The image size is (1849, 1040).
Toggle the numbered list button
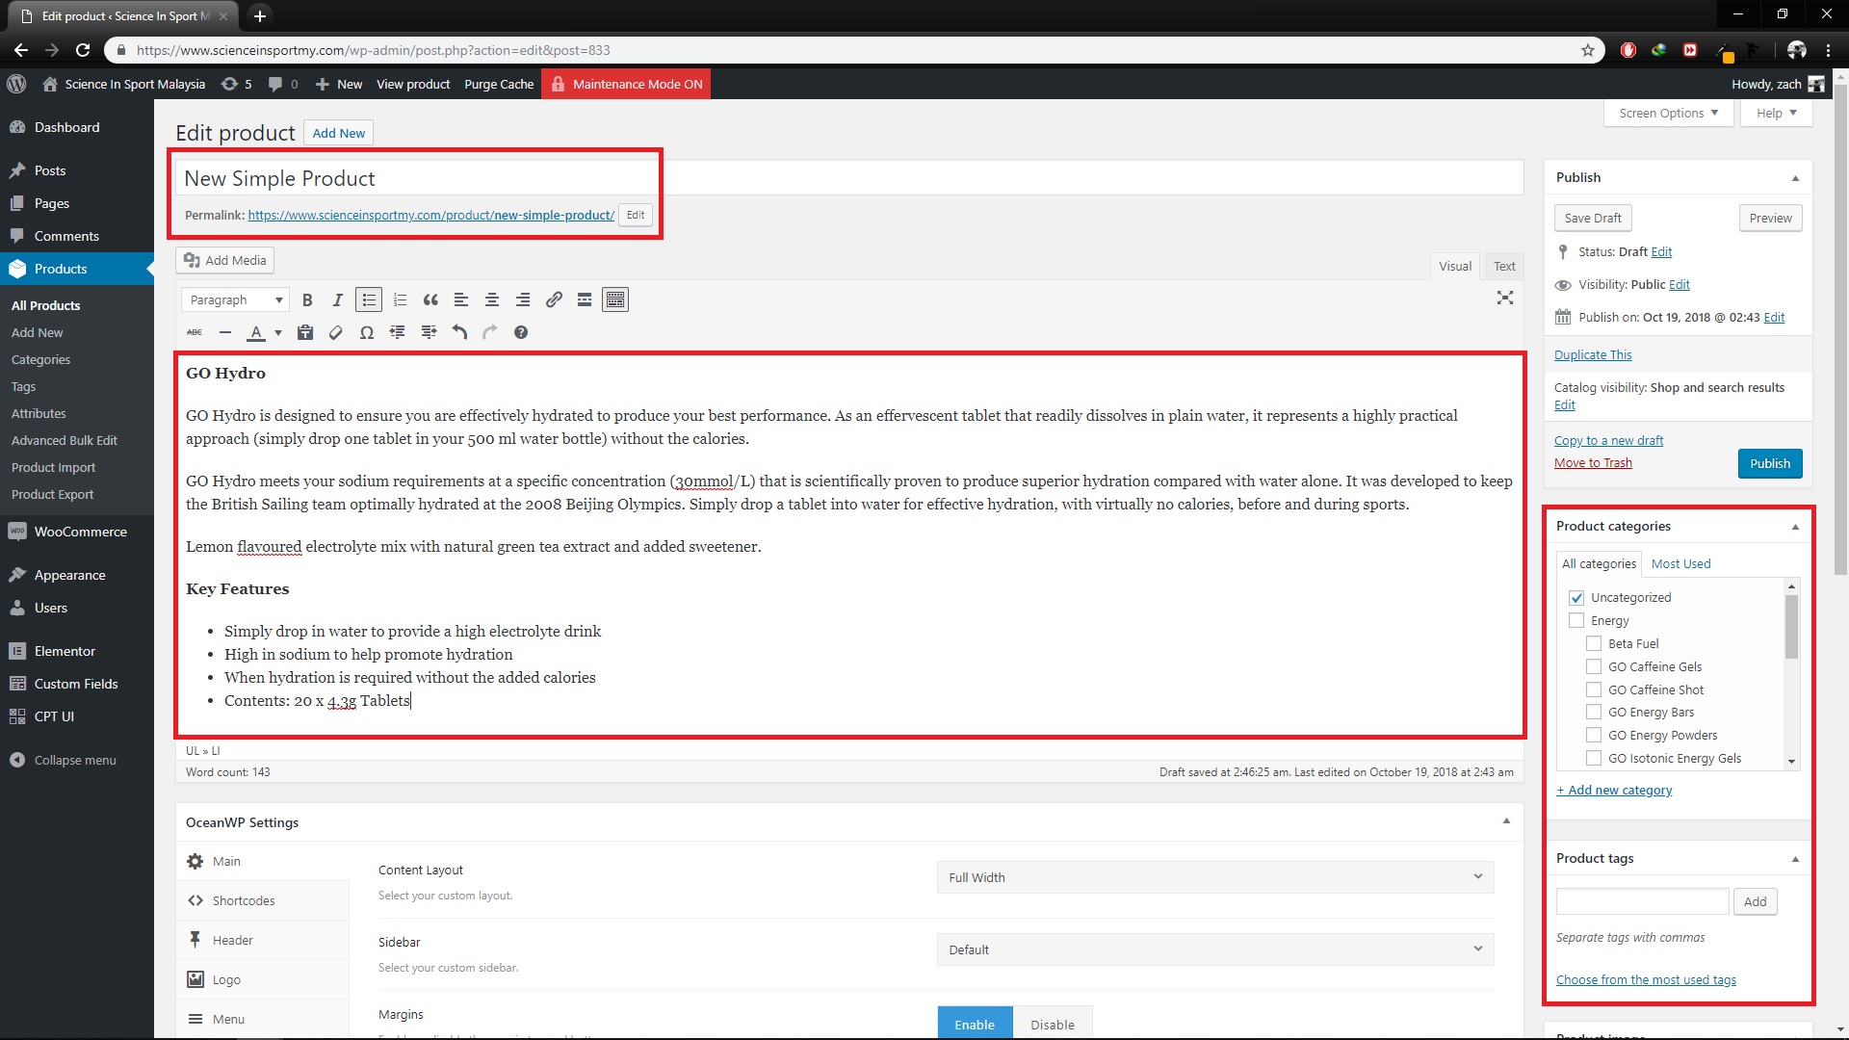pos(400,300)
